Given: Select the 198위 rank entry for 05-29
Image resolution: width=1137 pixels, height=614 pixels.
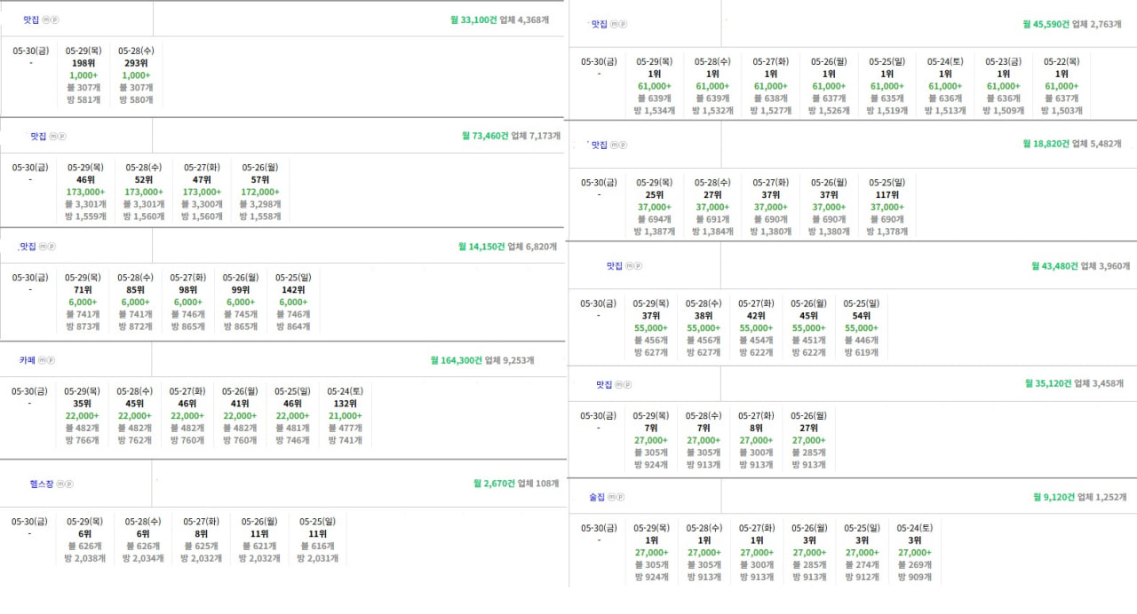Looking at the screenshot, I should (x=83, y=64).
